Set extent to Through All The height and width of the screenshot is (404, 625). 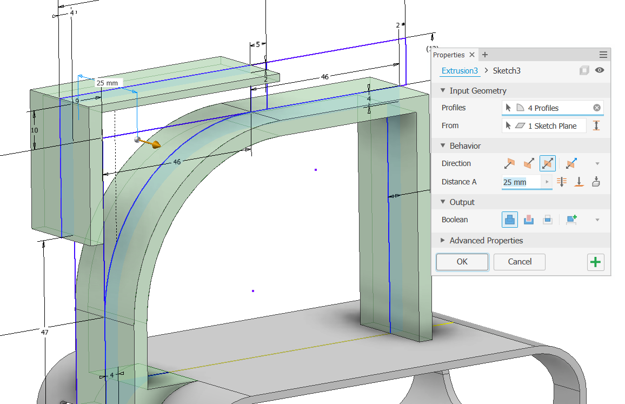click(x=562, y=182)
